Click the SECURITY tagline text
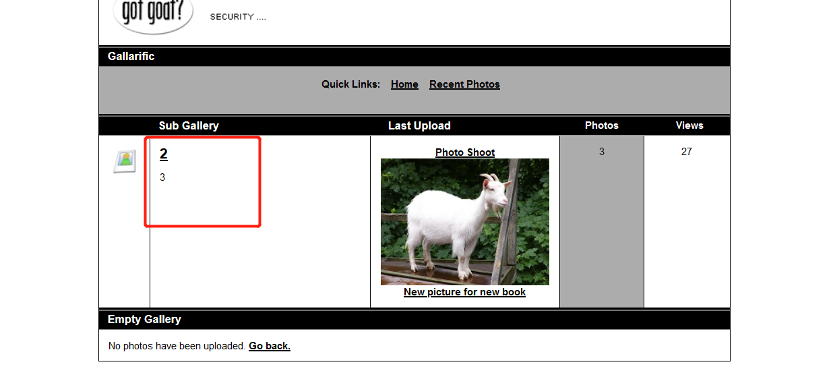Screen dimensions: 831x379 coord(238,17)
